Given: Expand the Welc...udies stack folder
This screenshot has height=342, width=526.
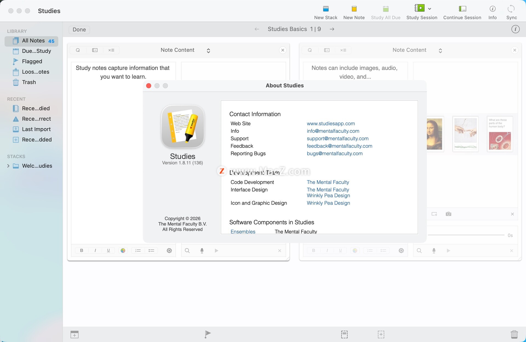Looking at the screenshot, I should click(8, 166).
